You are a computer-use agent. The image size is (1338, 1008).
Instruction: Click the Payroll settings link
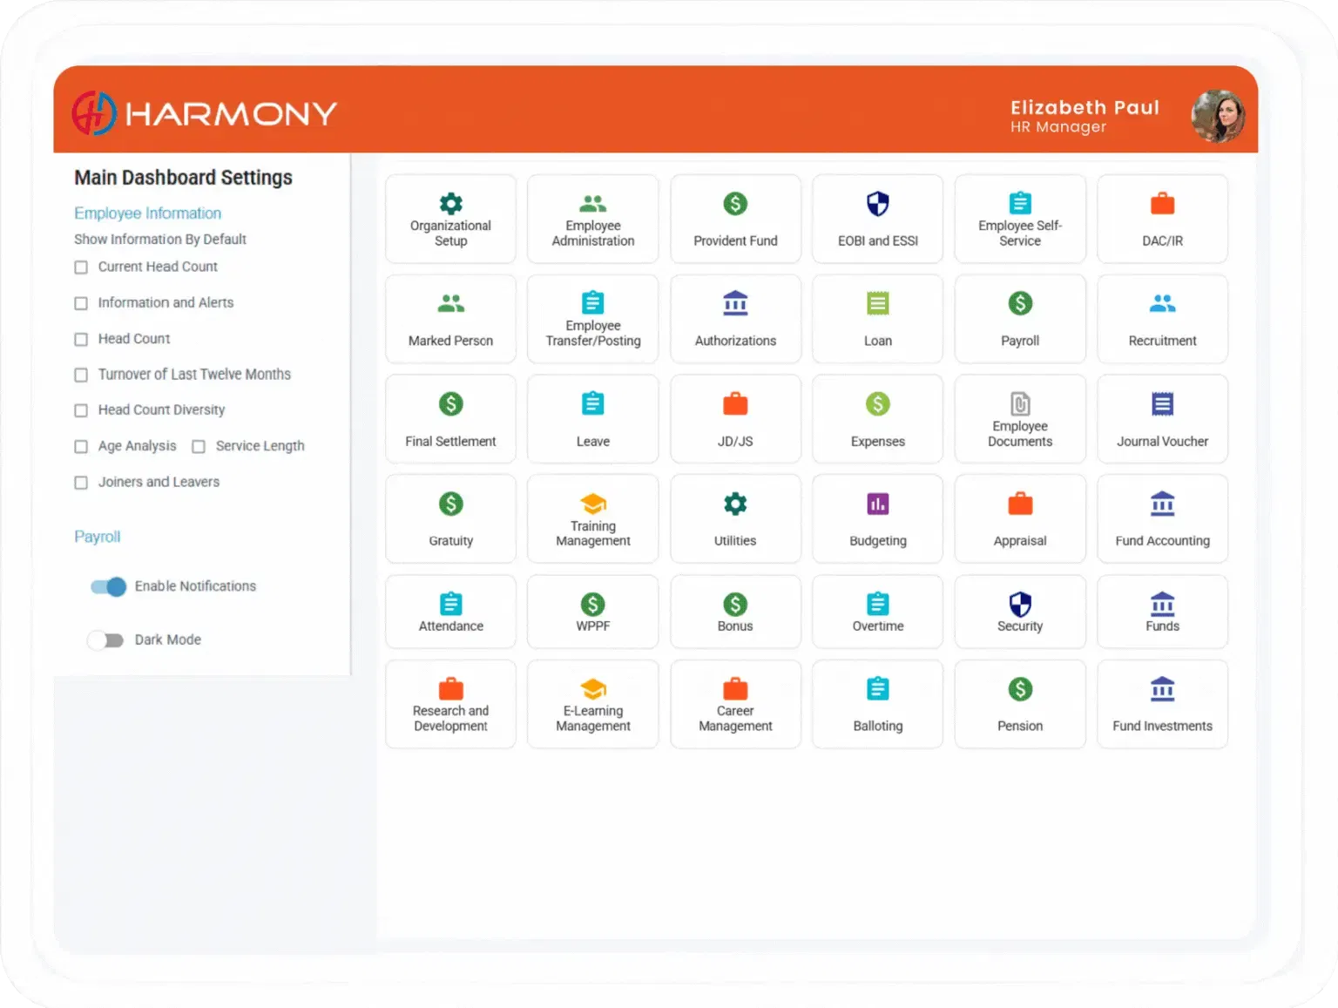[97, 537]
